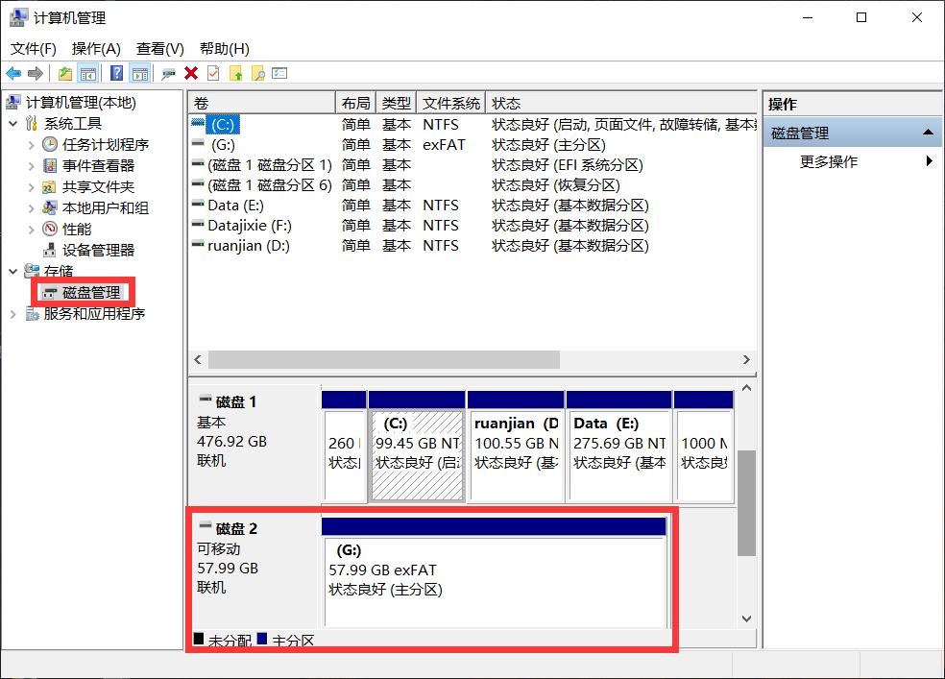945x679 pixels.
Task: Click the gray Forward arrow in toolbar
Action: point(36,74)
